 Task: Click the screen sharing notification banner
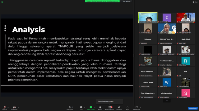click(x=102, y=1)
